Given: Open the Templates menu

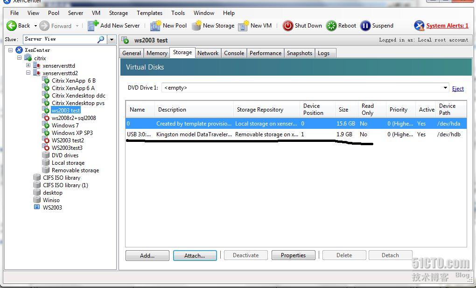Looking at the screenshot, I should (x=149, y=13).
